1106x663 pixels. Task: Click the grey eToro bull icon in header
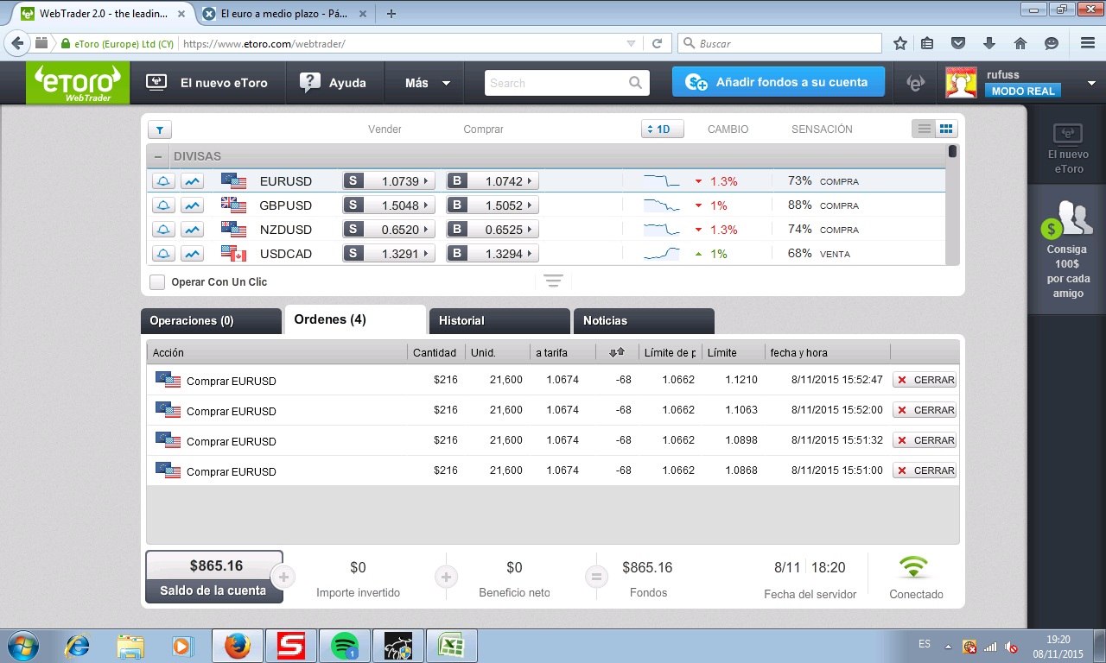pyautogui.click(x=916, y=83)
